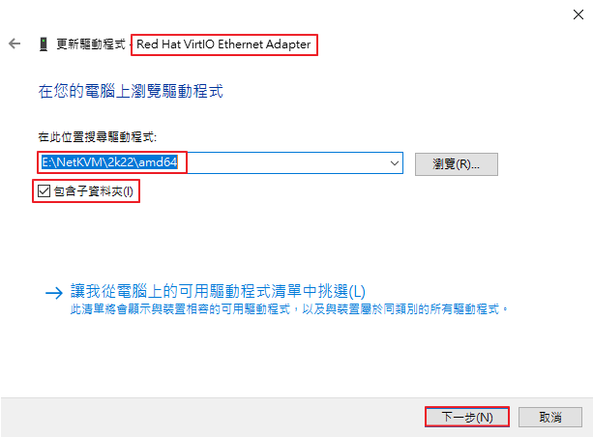This screenshot has width=593, height=437.
Task: Click the 更新驅動程式 window title text
Action: point(91,44)
